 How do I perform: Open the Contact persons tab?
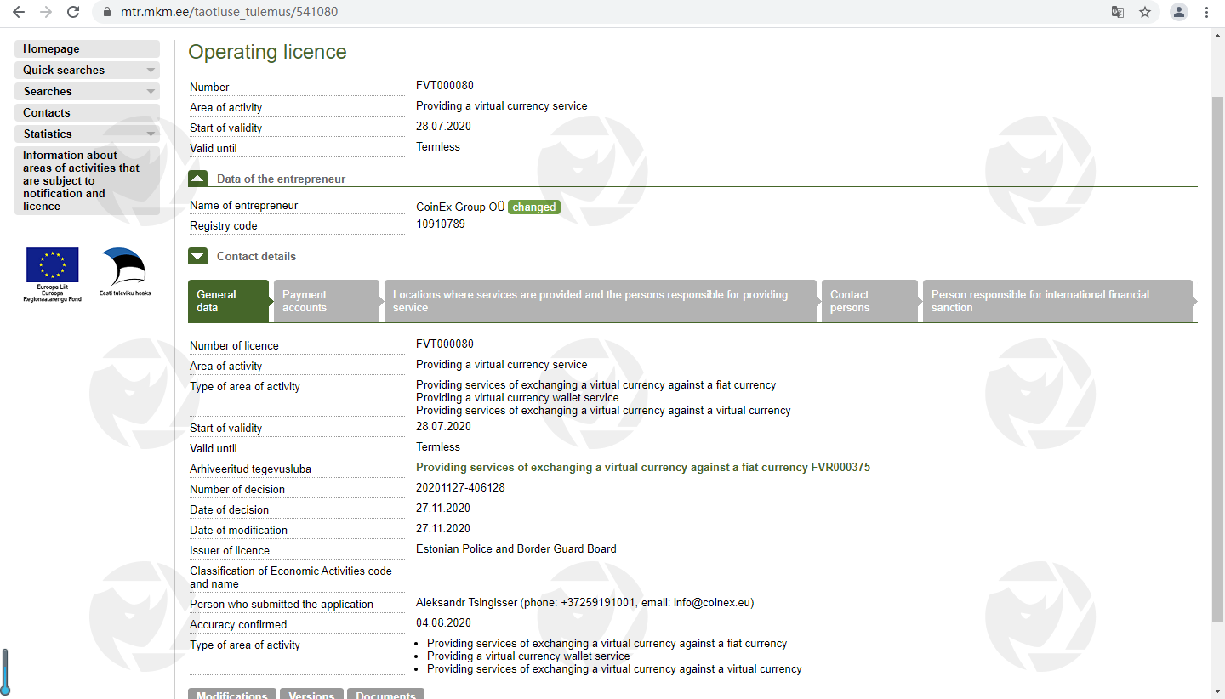(x=869, y=301)
